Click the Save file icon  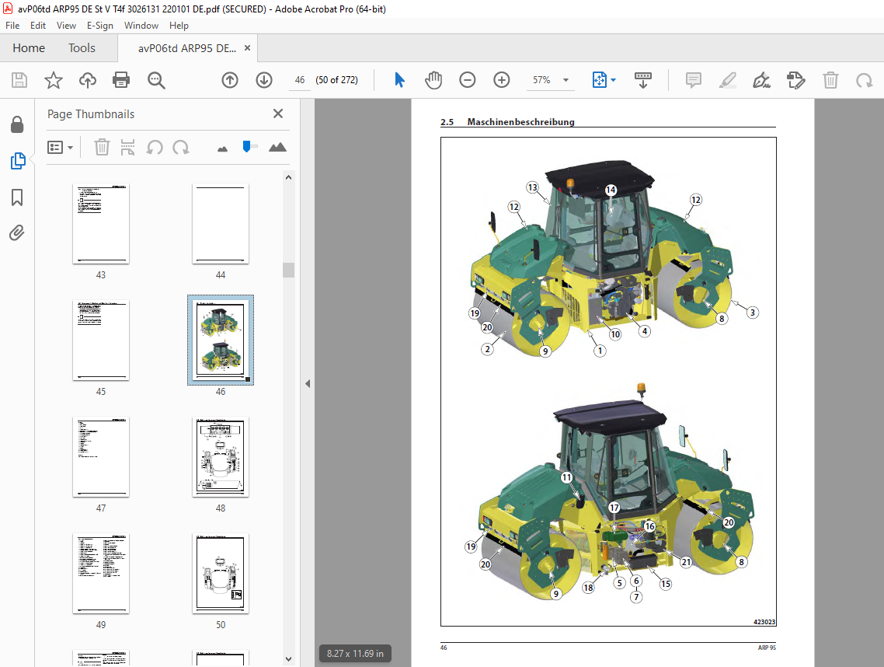coord(19,80)
